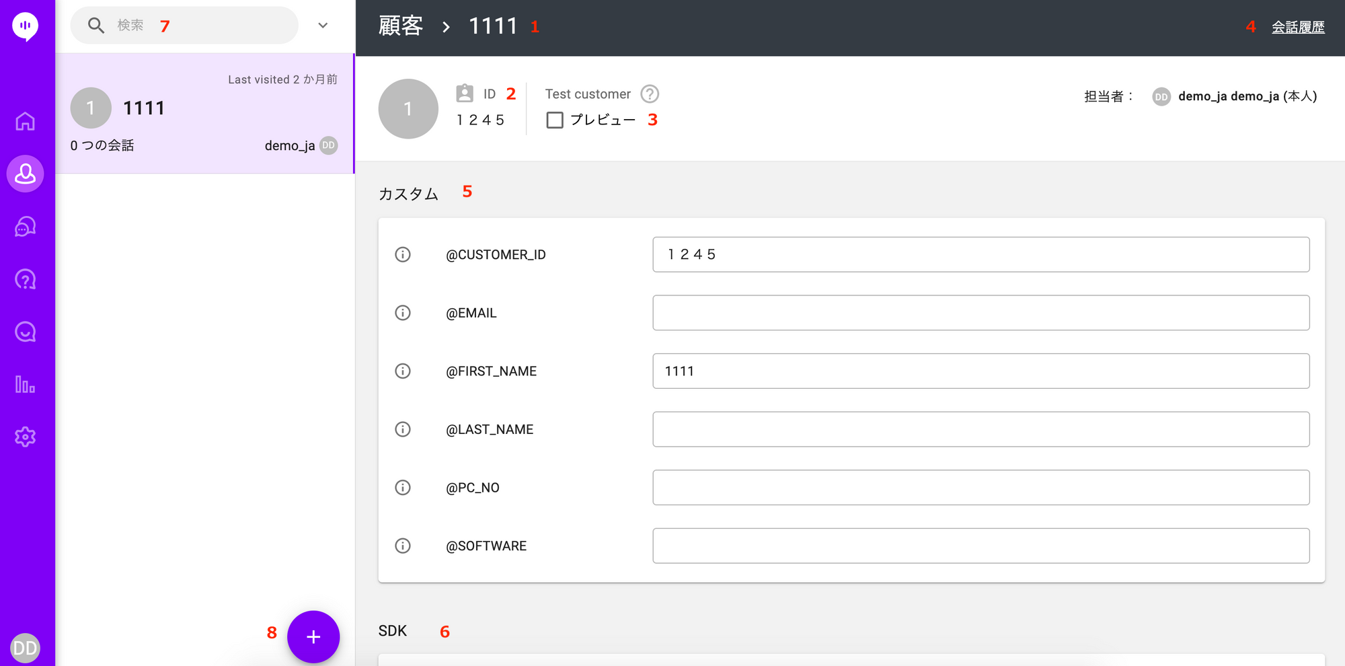The width and height of the screenshot is (1345, 666).
Task: Click the 'Test customer' label
Action: click(x=588, y=94)
